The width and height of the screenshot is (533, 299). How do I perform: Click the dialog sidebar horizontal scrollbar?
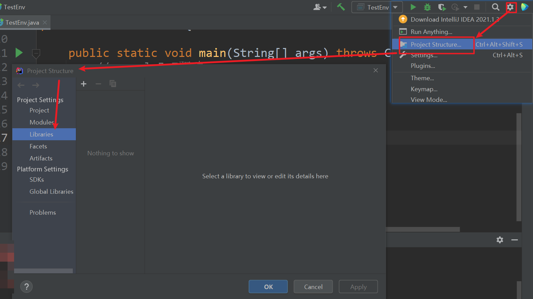click(43, 271)
